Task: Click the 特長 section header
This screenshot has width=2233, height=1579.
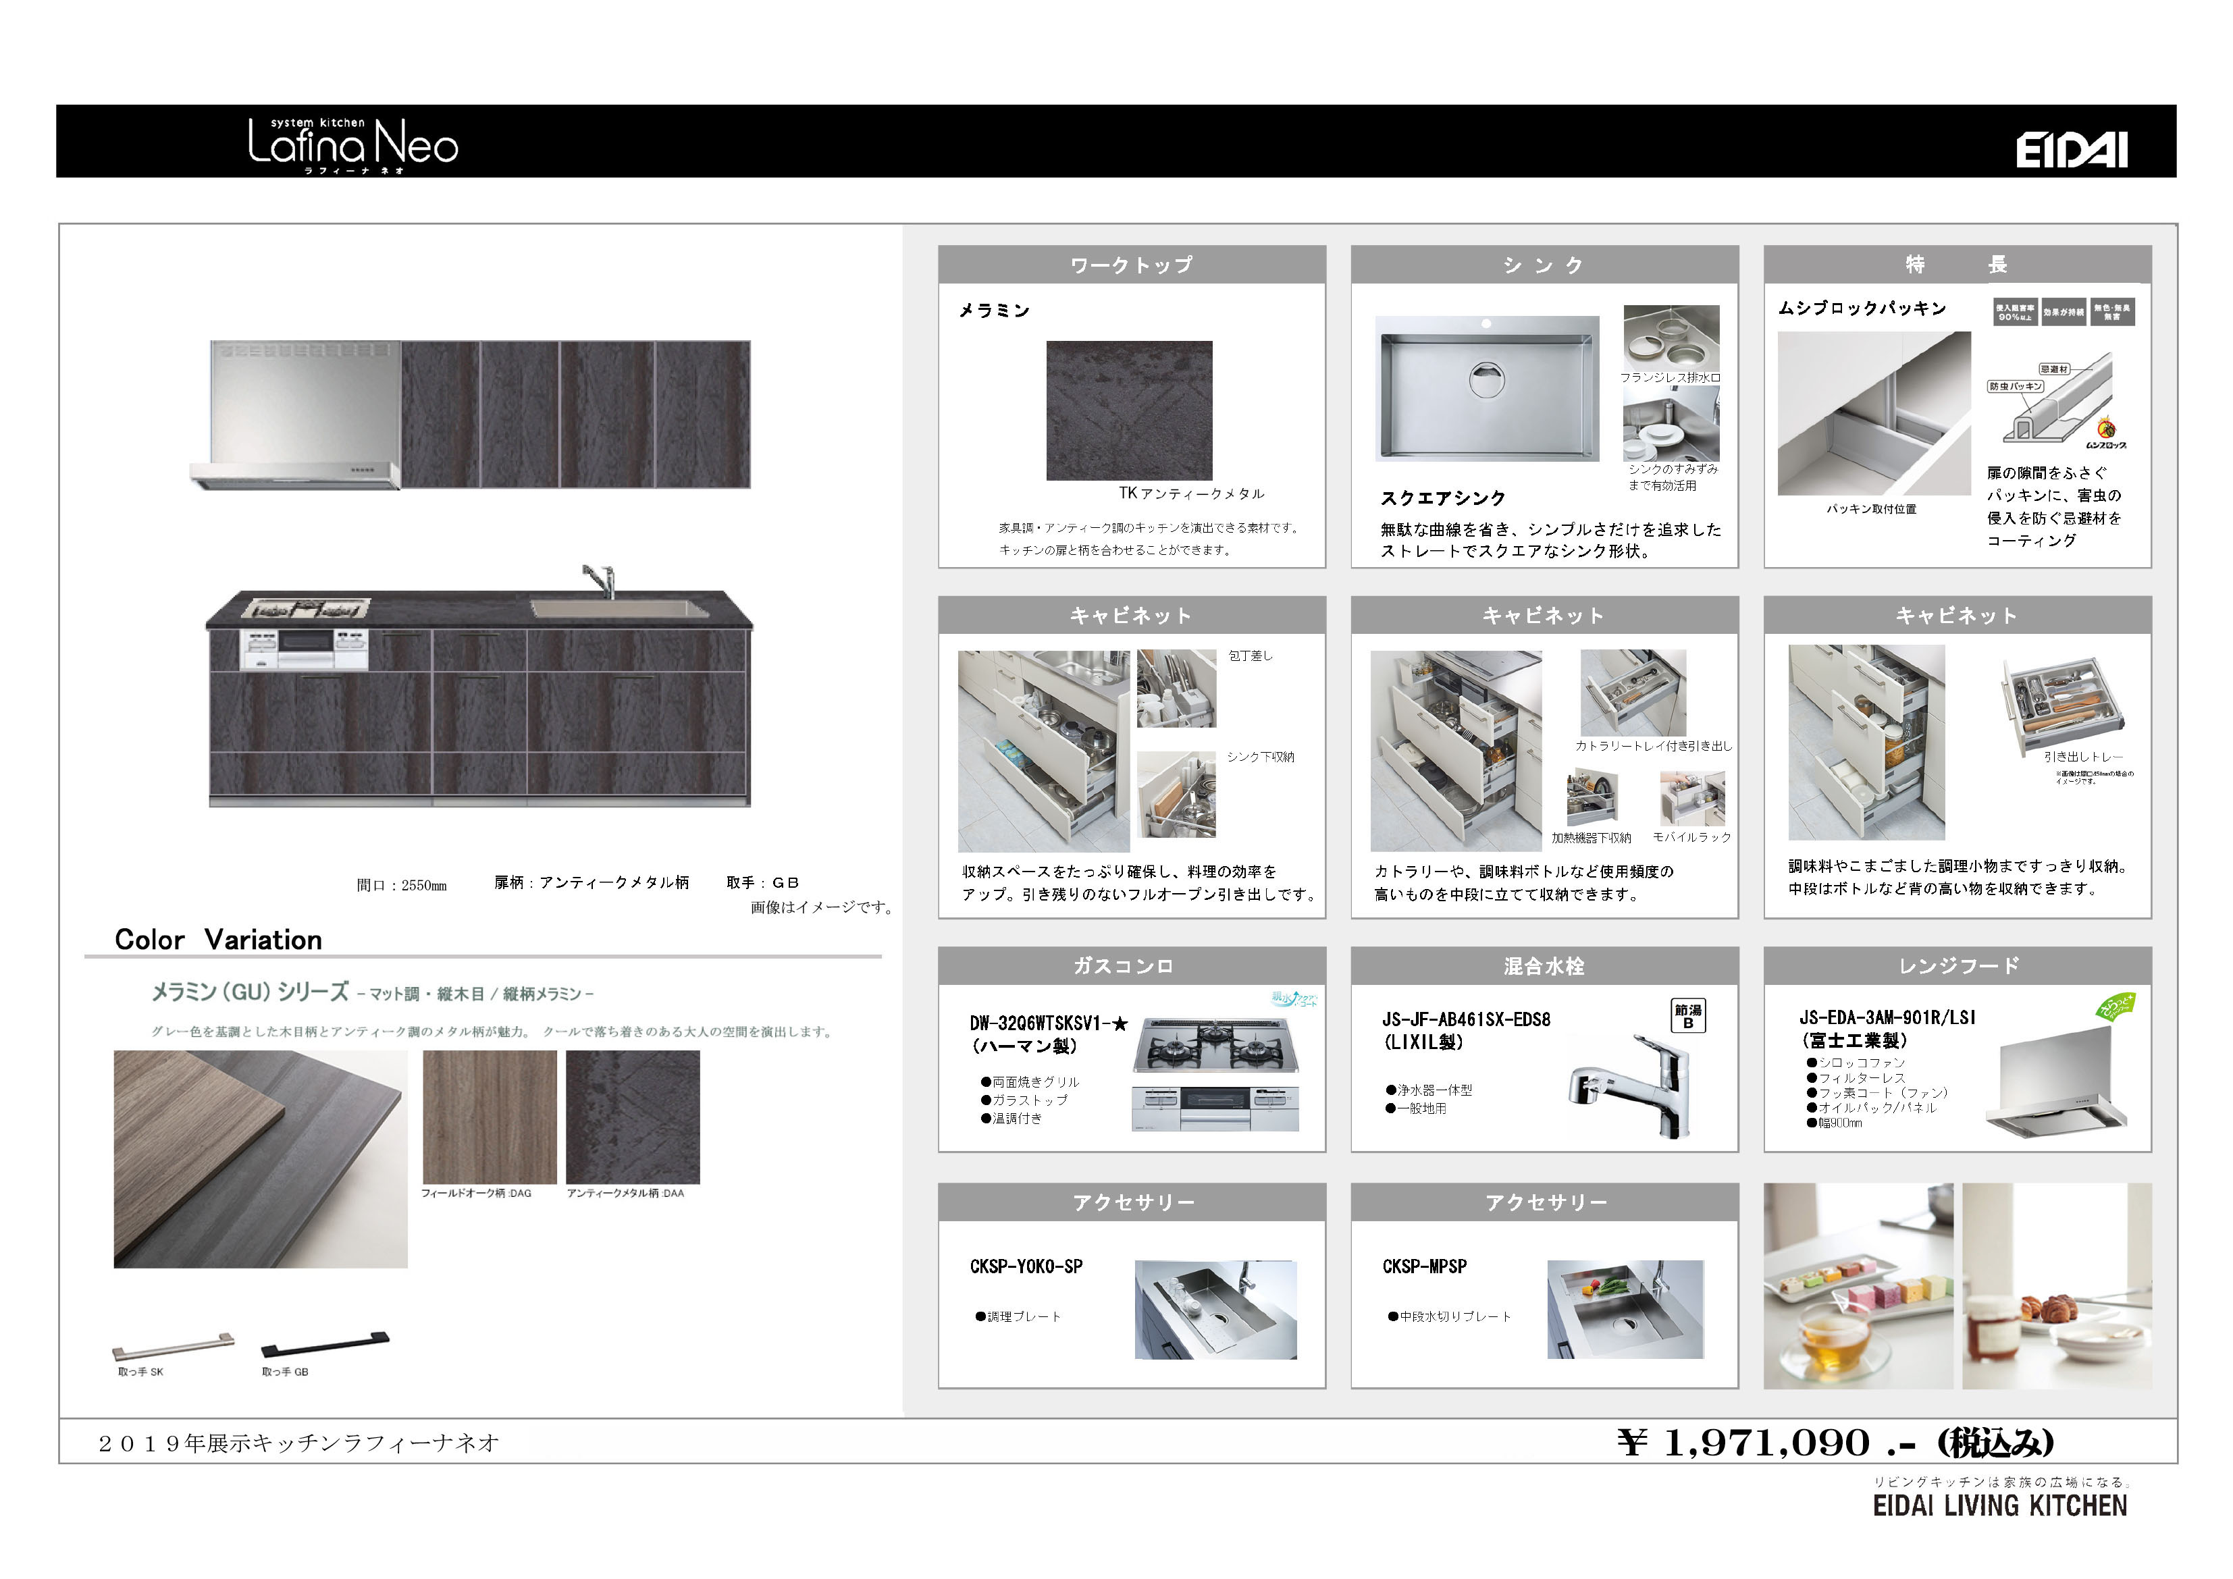Action: coord(1958,265)
